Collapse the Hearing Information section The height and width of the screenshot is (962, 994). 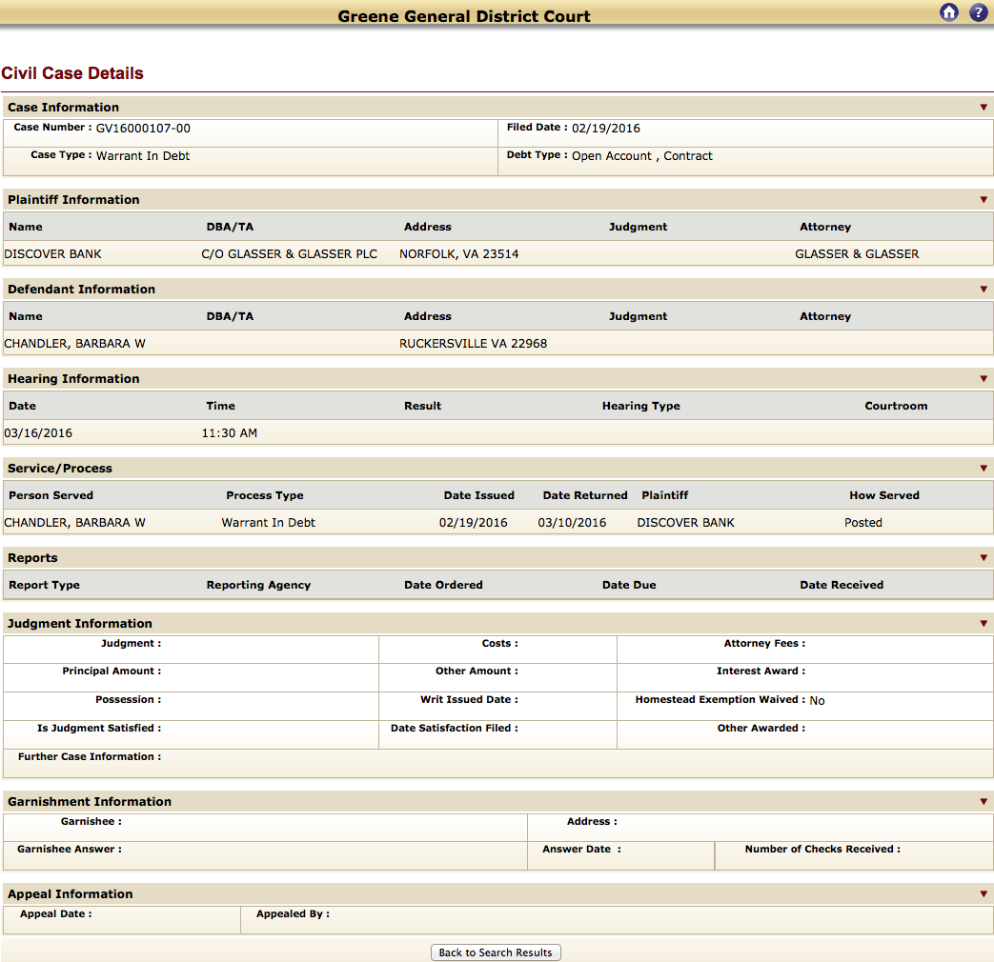pos(984,378)
